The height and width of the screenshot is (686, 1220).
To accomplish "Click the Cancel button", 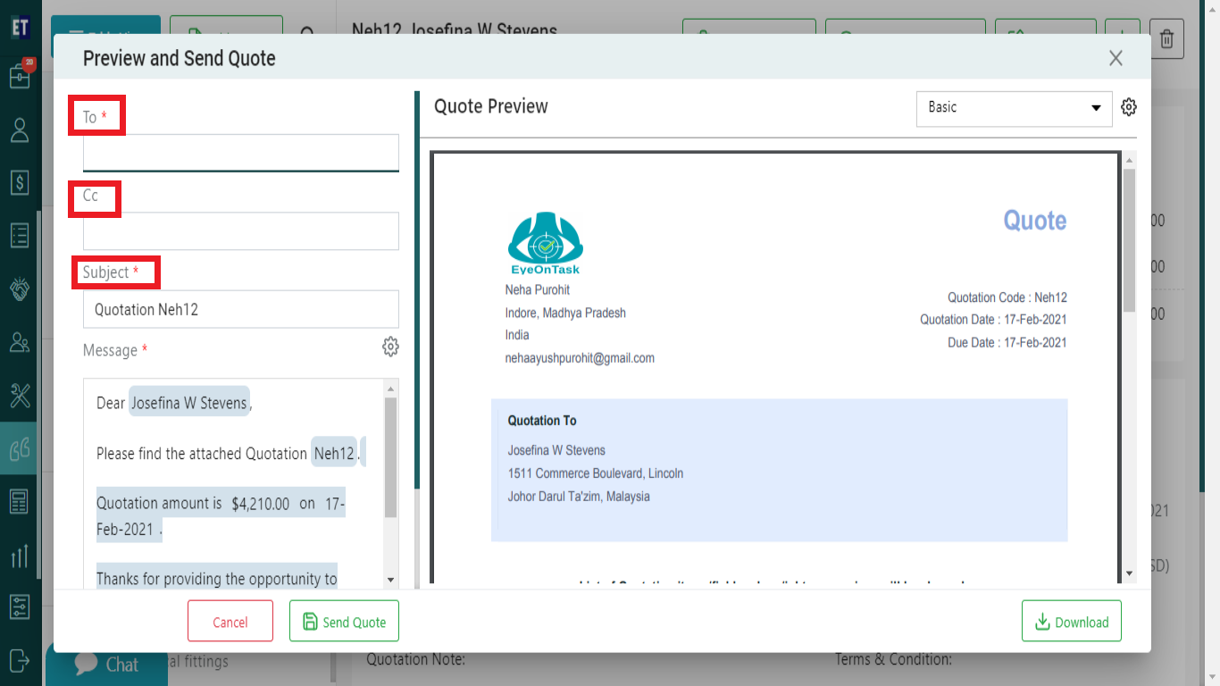I will pos(230,622).
